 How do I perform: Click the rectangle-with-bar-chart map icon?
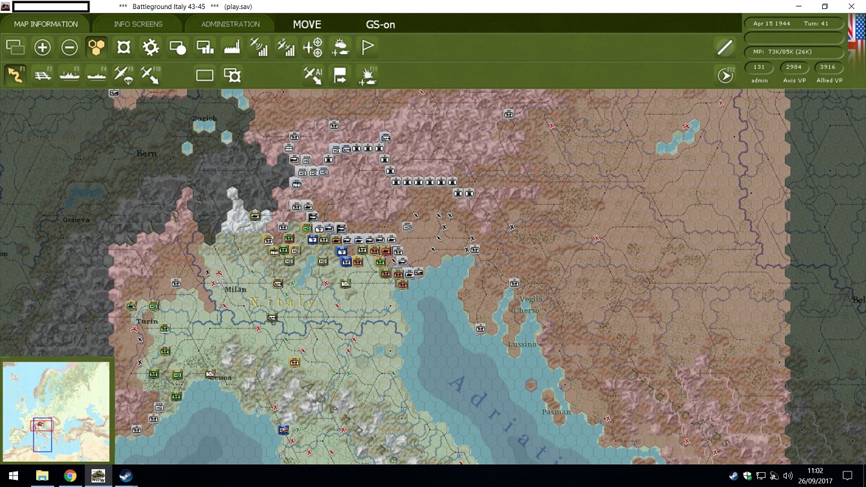pos(205,47)
